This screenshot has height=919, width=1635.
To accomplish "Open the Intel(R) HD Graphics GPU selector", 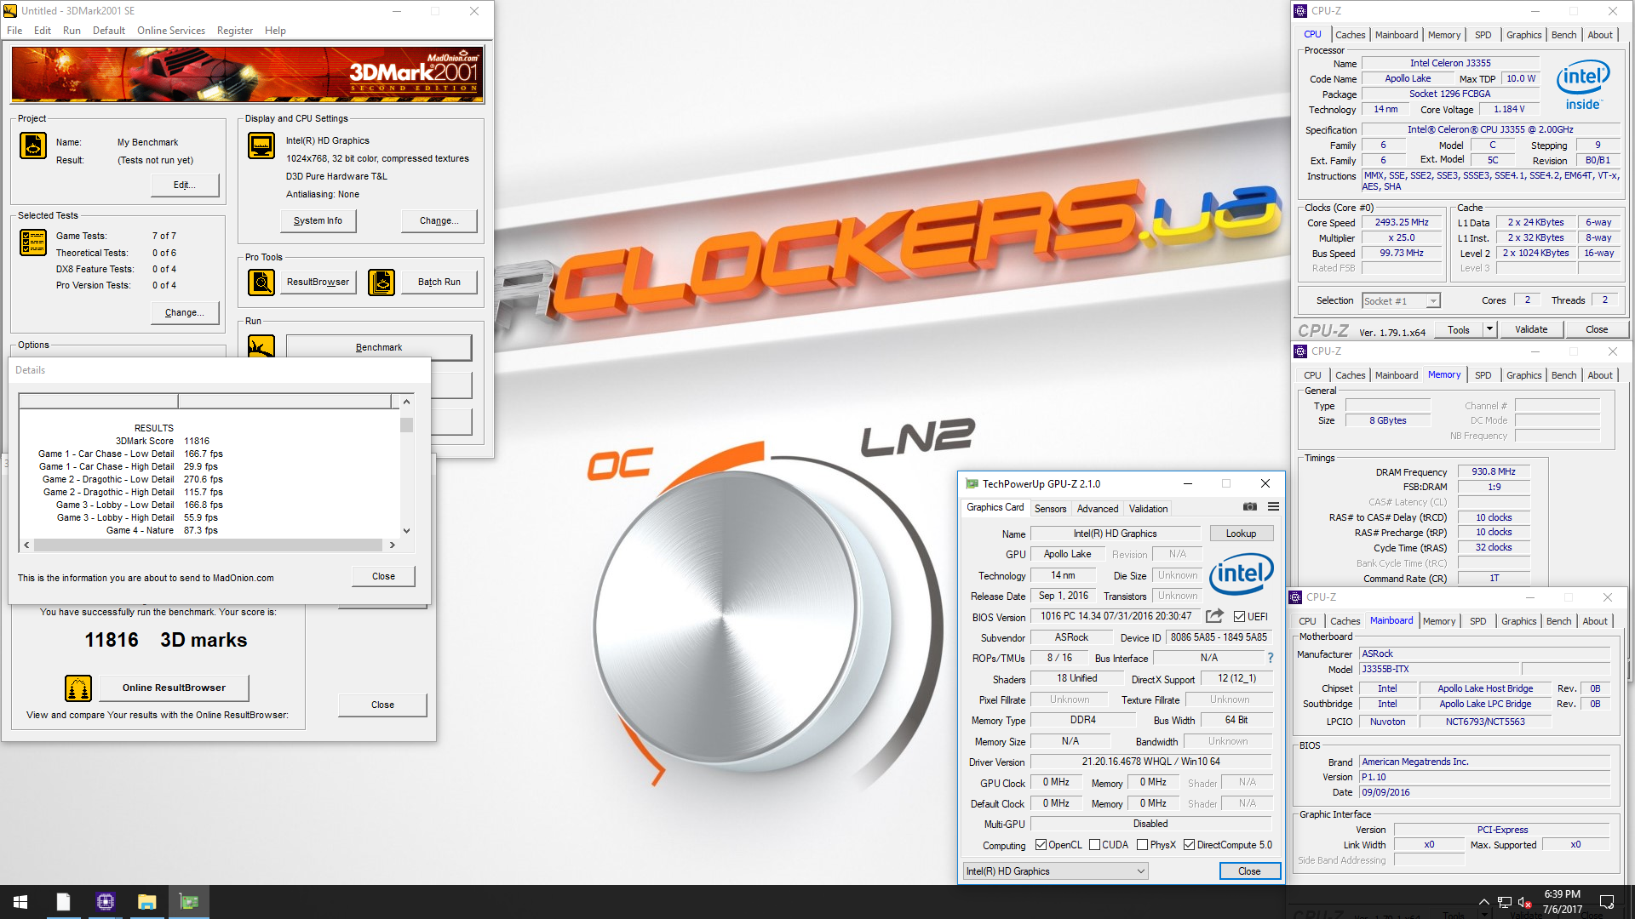I will (1055, 871).
